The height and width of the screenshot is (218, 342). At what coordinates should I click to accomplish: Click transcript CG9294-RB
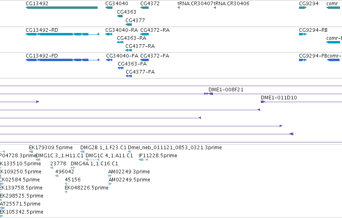303,34
